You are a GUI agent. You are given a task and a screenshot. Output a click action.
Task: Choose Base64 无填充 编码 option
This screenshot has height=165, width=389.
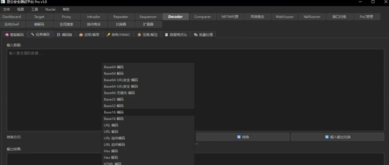point(148,93)
